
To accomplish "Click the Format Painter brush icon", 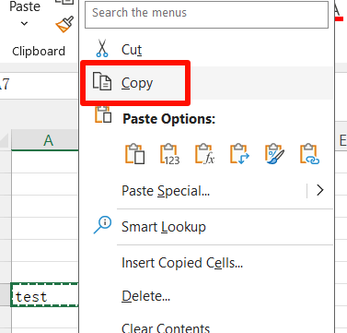I will coord(64,24).
